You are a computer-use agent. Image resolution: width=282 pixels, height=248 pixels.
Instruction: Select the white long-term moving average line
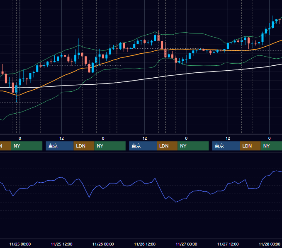click(x=144, y=79)
